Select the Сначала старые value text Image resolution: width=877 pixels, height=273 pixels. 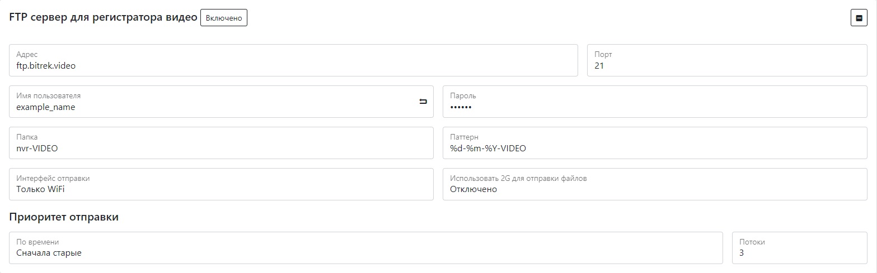click(49, 253)
